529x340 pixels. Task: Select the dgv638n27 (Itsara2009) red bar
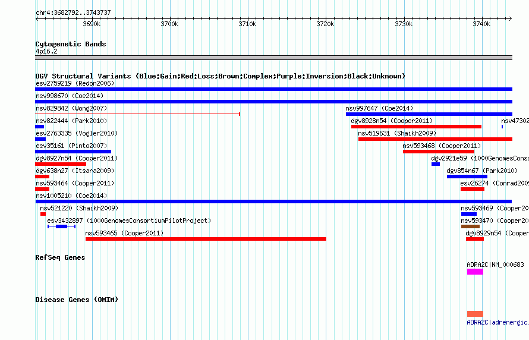[42, 177]
